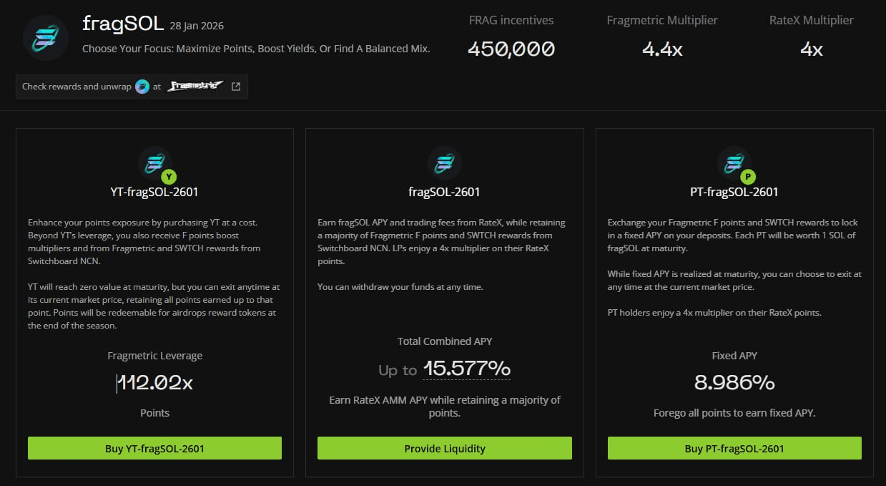Click 'Forego all points to earn fixed APY.'

point(734,413)
